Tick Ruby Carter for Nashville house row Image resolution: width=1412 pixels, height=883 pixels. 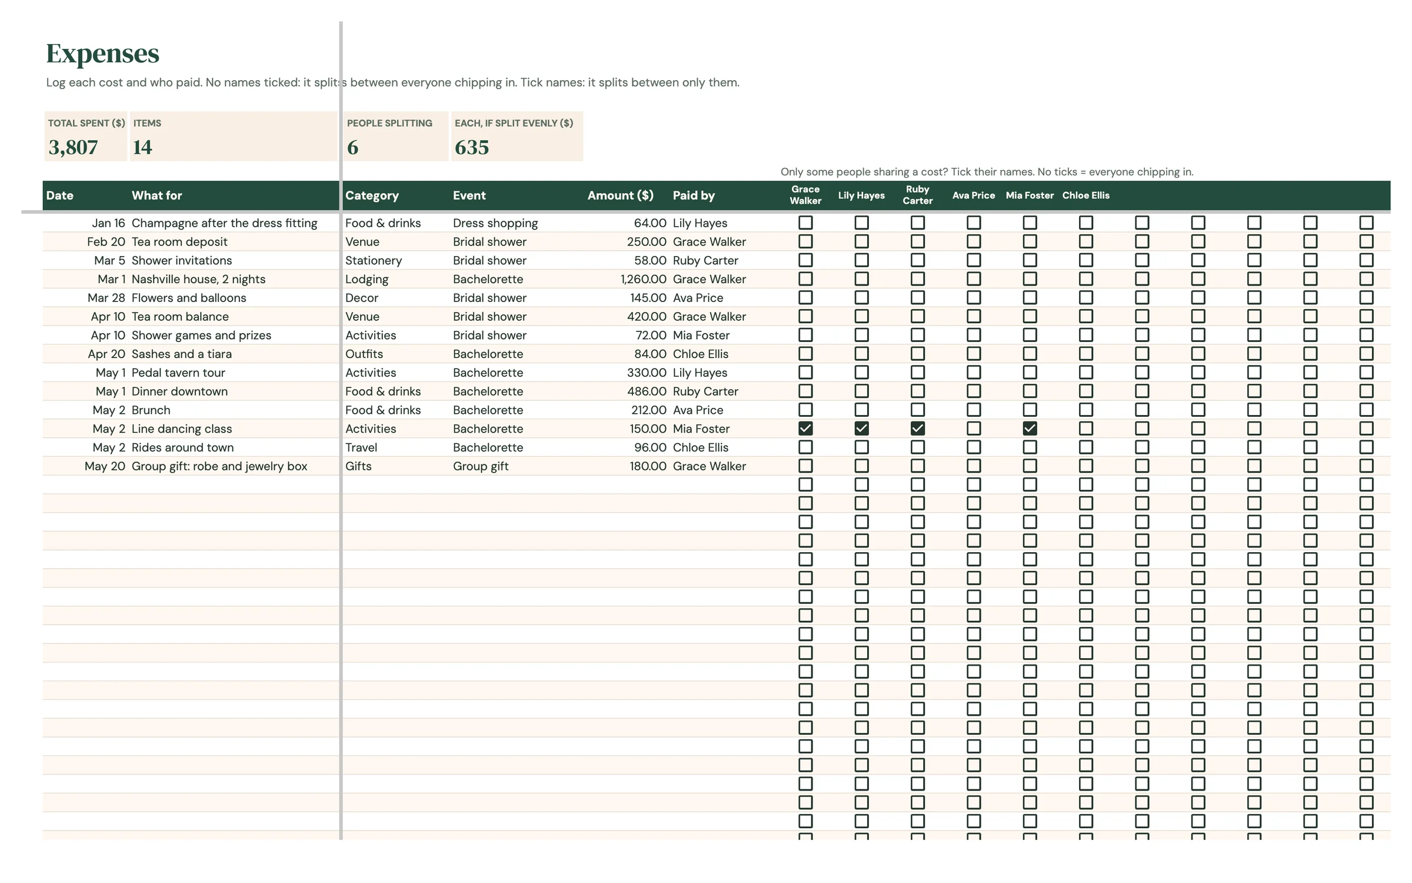point(918,279)
